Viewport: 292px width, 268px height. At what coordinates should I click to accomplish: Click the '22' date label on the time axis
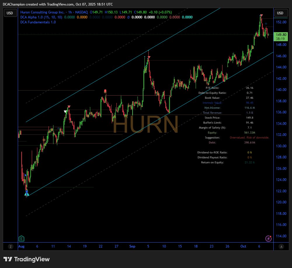(x=100, y=246)
